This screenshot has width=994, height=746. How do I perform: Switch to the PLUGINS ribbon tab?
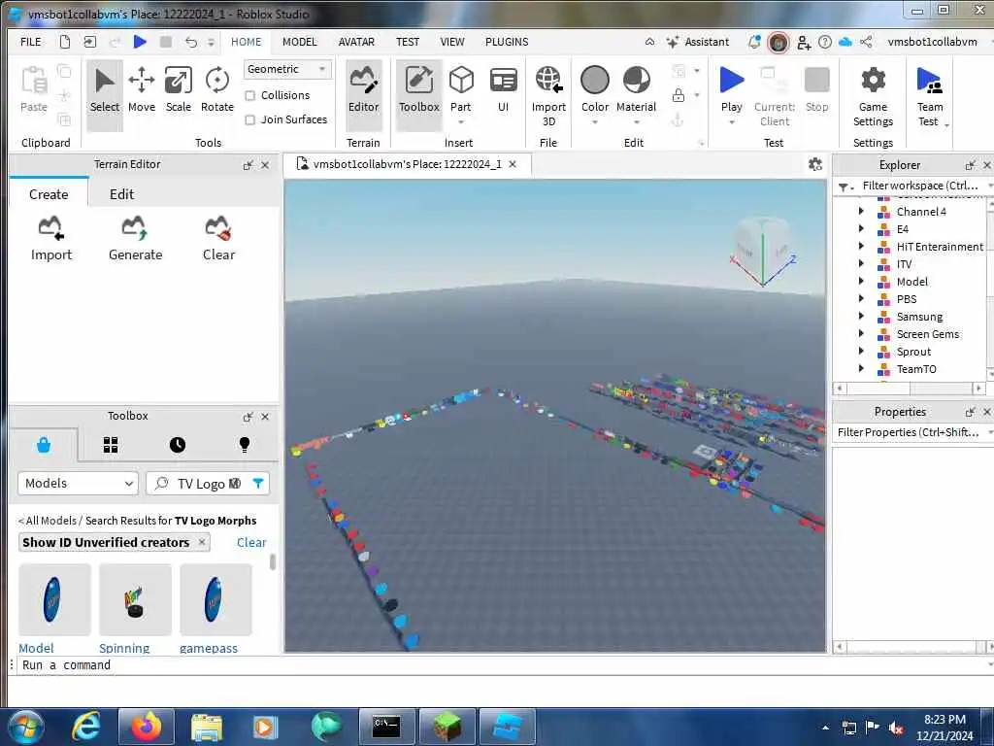coord(507,42)
